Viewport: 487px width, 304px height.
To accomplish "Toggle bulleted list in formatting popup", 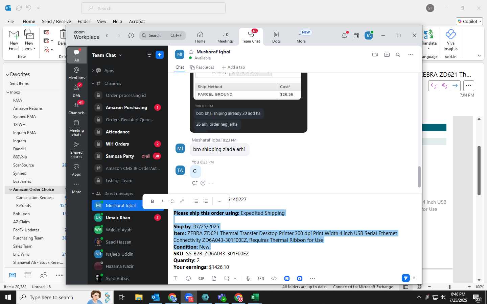I will click(x=196, y=201).
